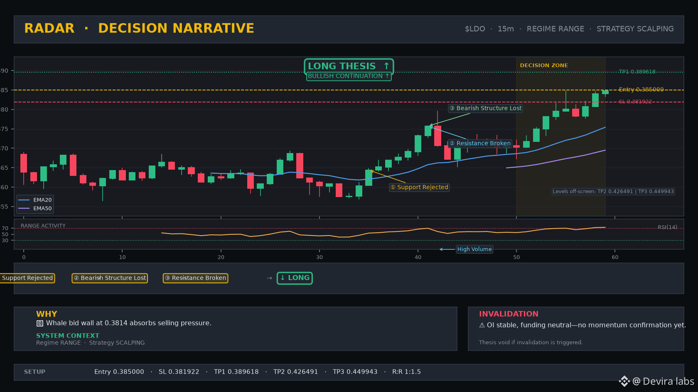Click the WHY heading
The image size is (698, 392).
[x=47, y=314]
